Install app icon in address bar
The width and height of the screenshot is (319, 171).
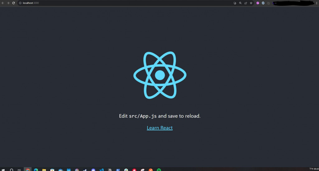(x=235, y=3)
